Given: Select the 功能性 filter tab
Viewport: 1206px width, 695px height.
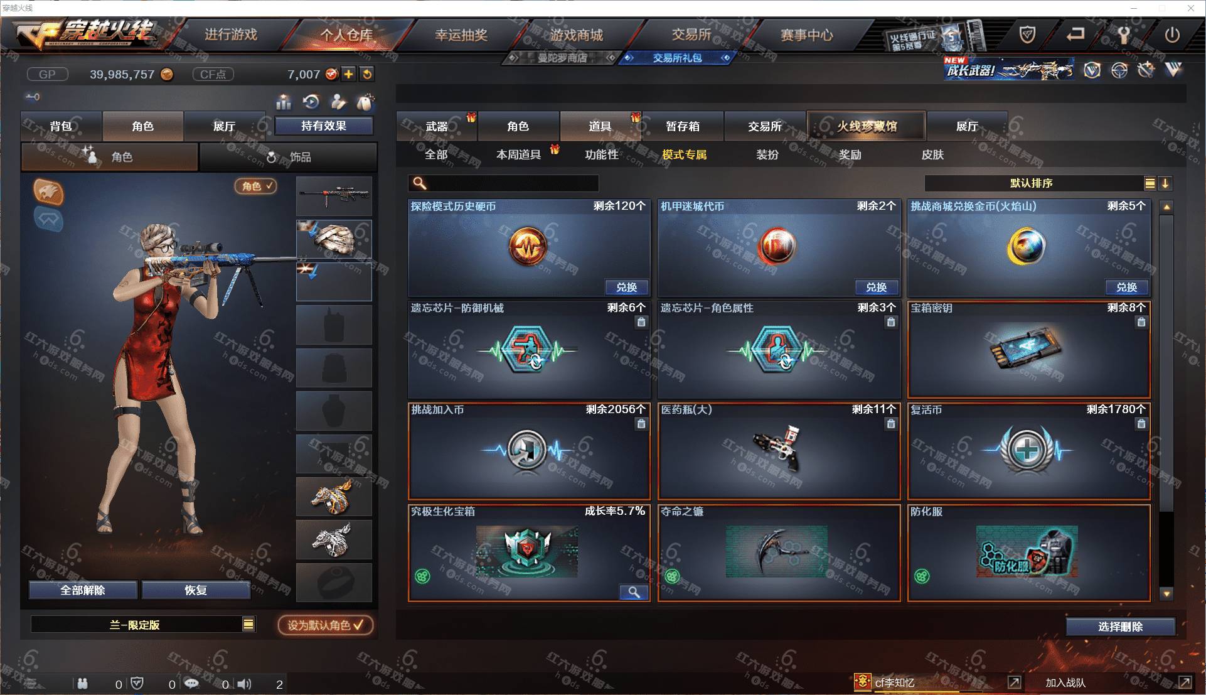Looking at the screenshot, I should click(601, 154).
